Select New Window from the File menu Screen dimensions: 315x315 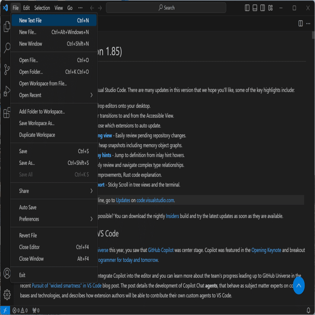(54, 44)
